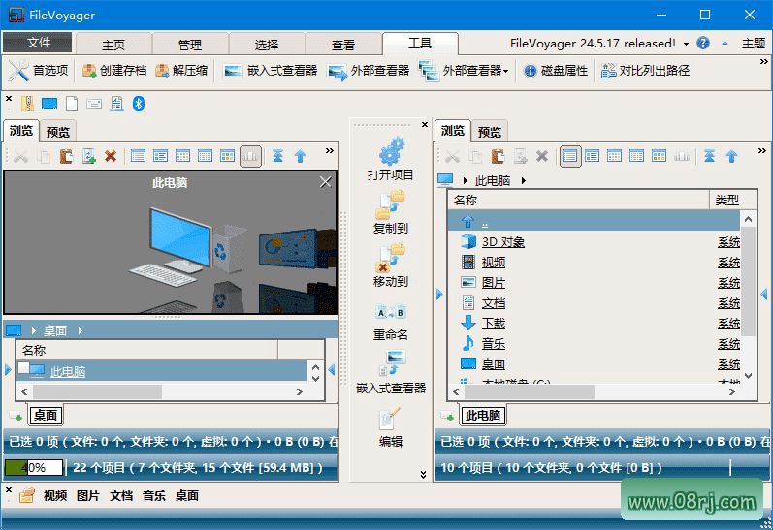Click 打开项目 gear icon in middle panel
The width and height of the screenshot is (773, 530).
tap(392, 151)
